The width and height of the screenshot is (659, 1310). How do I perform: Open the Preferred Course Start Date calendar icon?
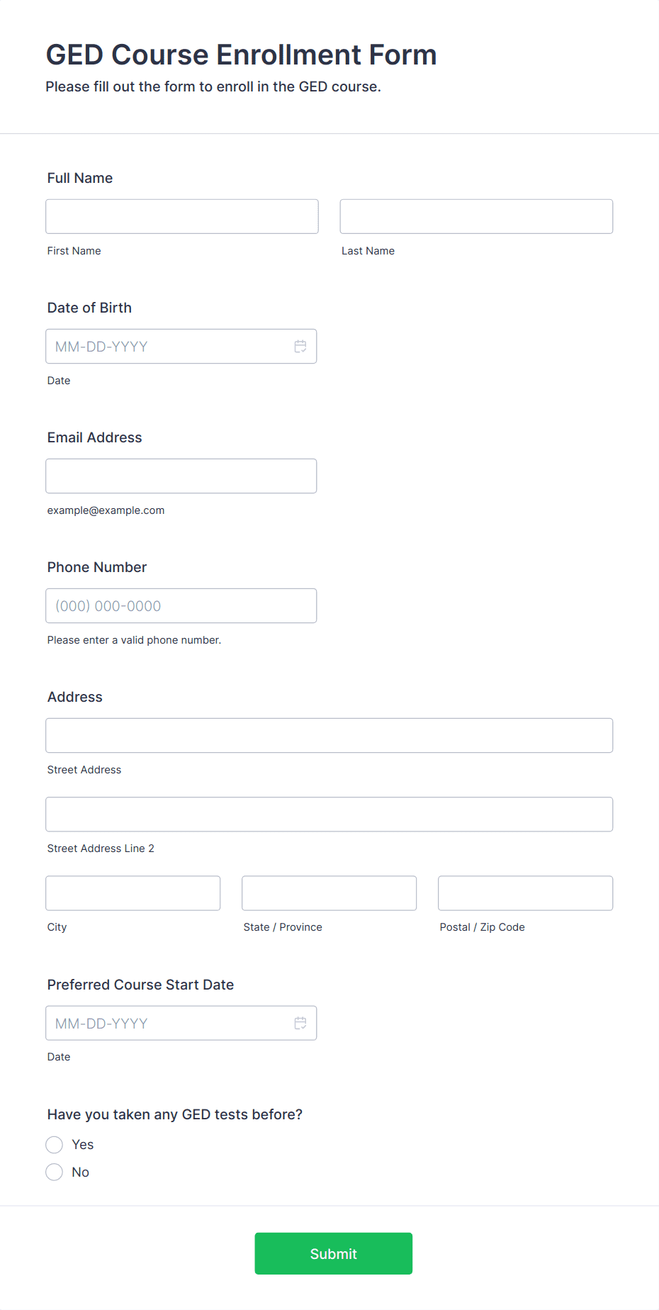300,1023
